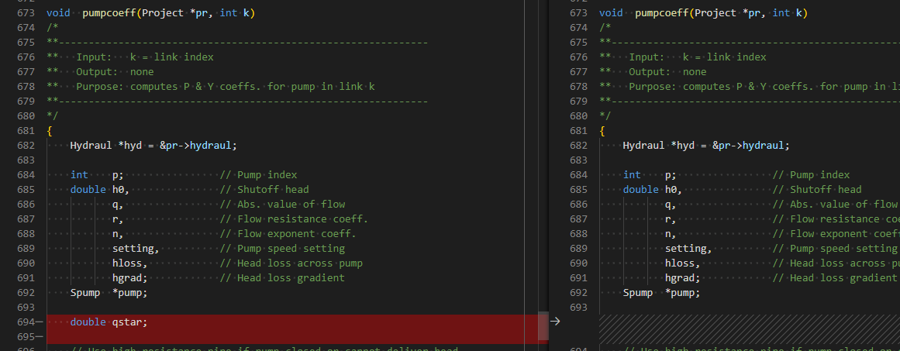The height and width of the screenshot is (351, 900).
Task: Click 'Spump' type in the right pane
Action: (638, 293)
